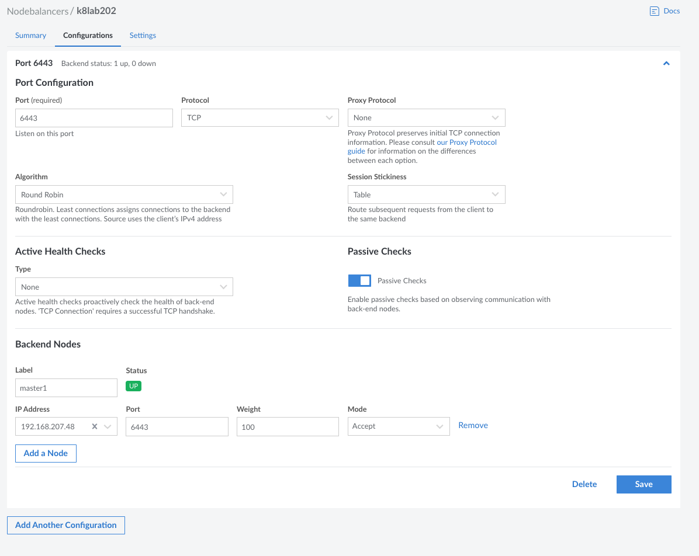Open the Settings tab

(143, 36)
